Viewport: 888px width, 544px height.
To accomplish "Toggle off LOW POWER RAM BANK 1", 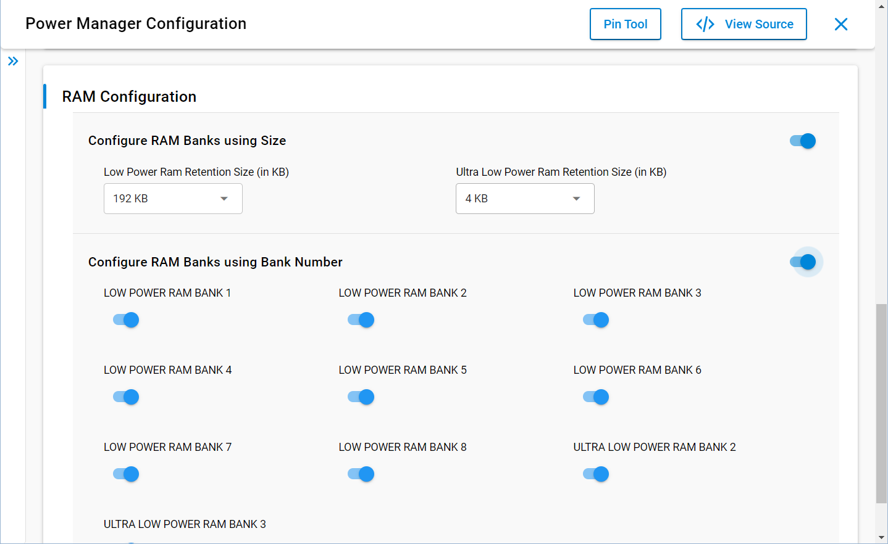I will tap(125, 319).
